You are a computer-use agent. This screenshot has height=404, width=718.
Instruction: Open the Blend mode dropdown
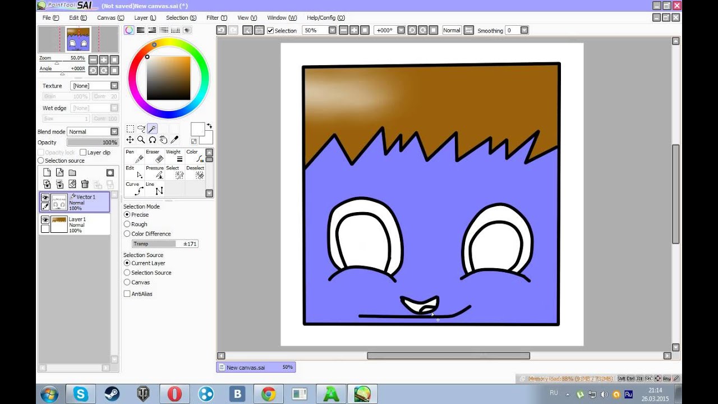point(114,132)
